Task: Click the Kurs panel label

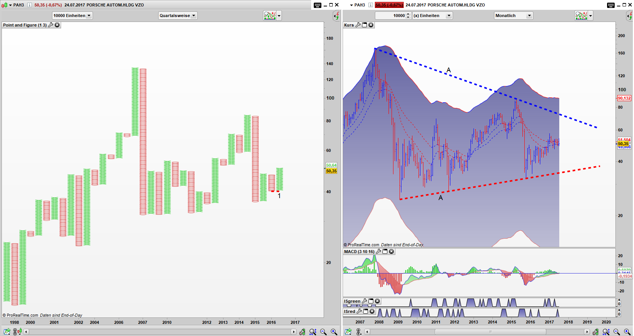Action: point(349,25)
